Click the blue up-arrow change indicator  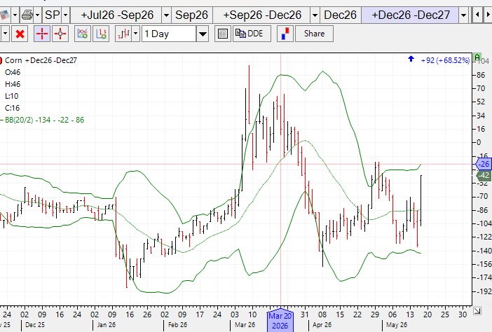411,59
